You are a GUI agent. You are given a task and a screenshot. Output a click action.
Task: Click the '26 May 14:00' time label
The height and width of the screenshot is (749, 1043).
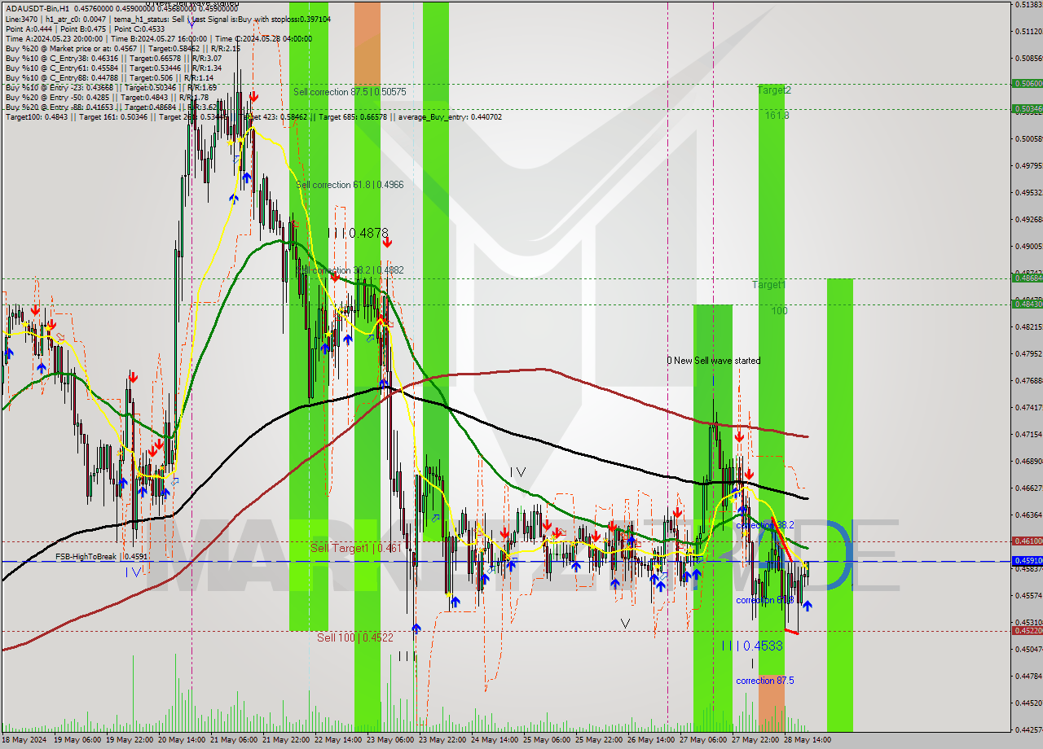[650, 740]
